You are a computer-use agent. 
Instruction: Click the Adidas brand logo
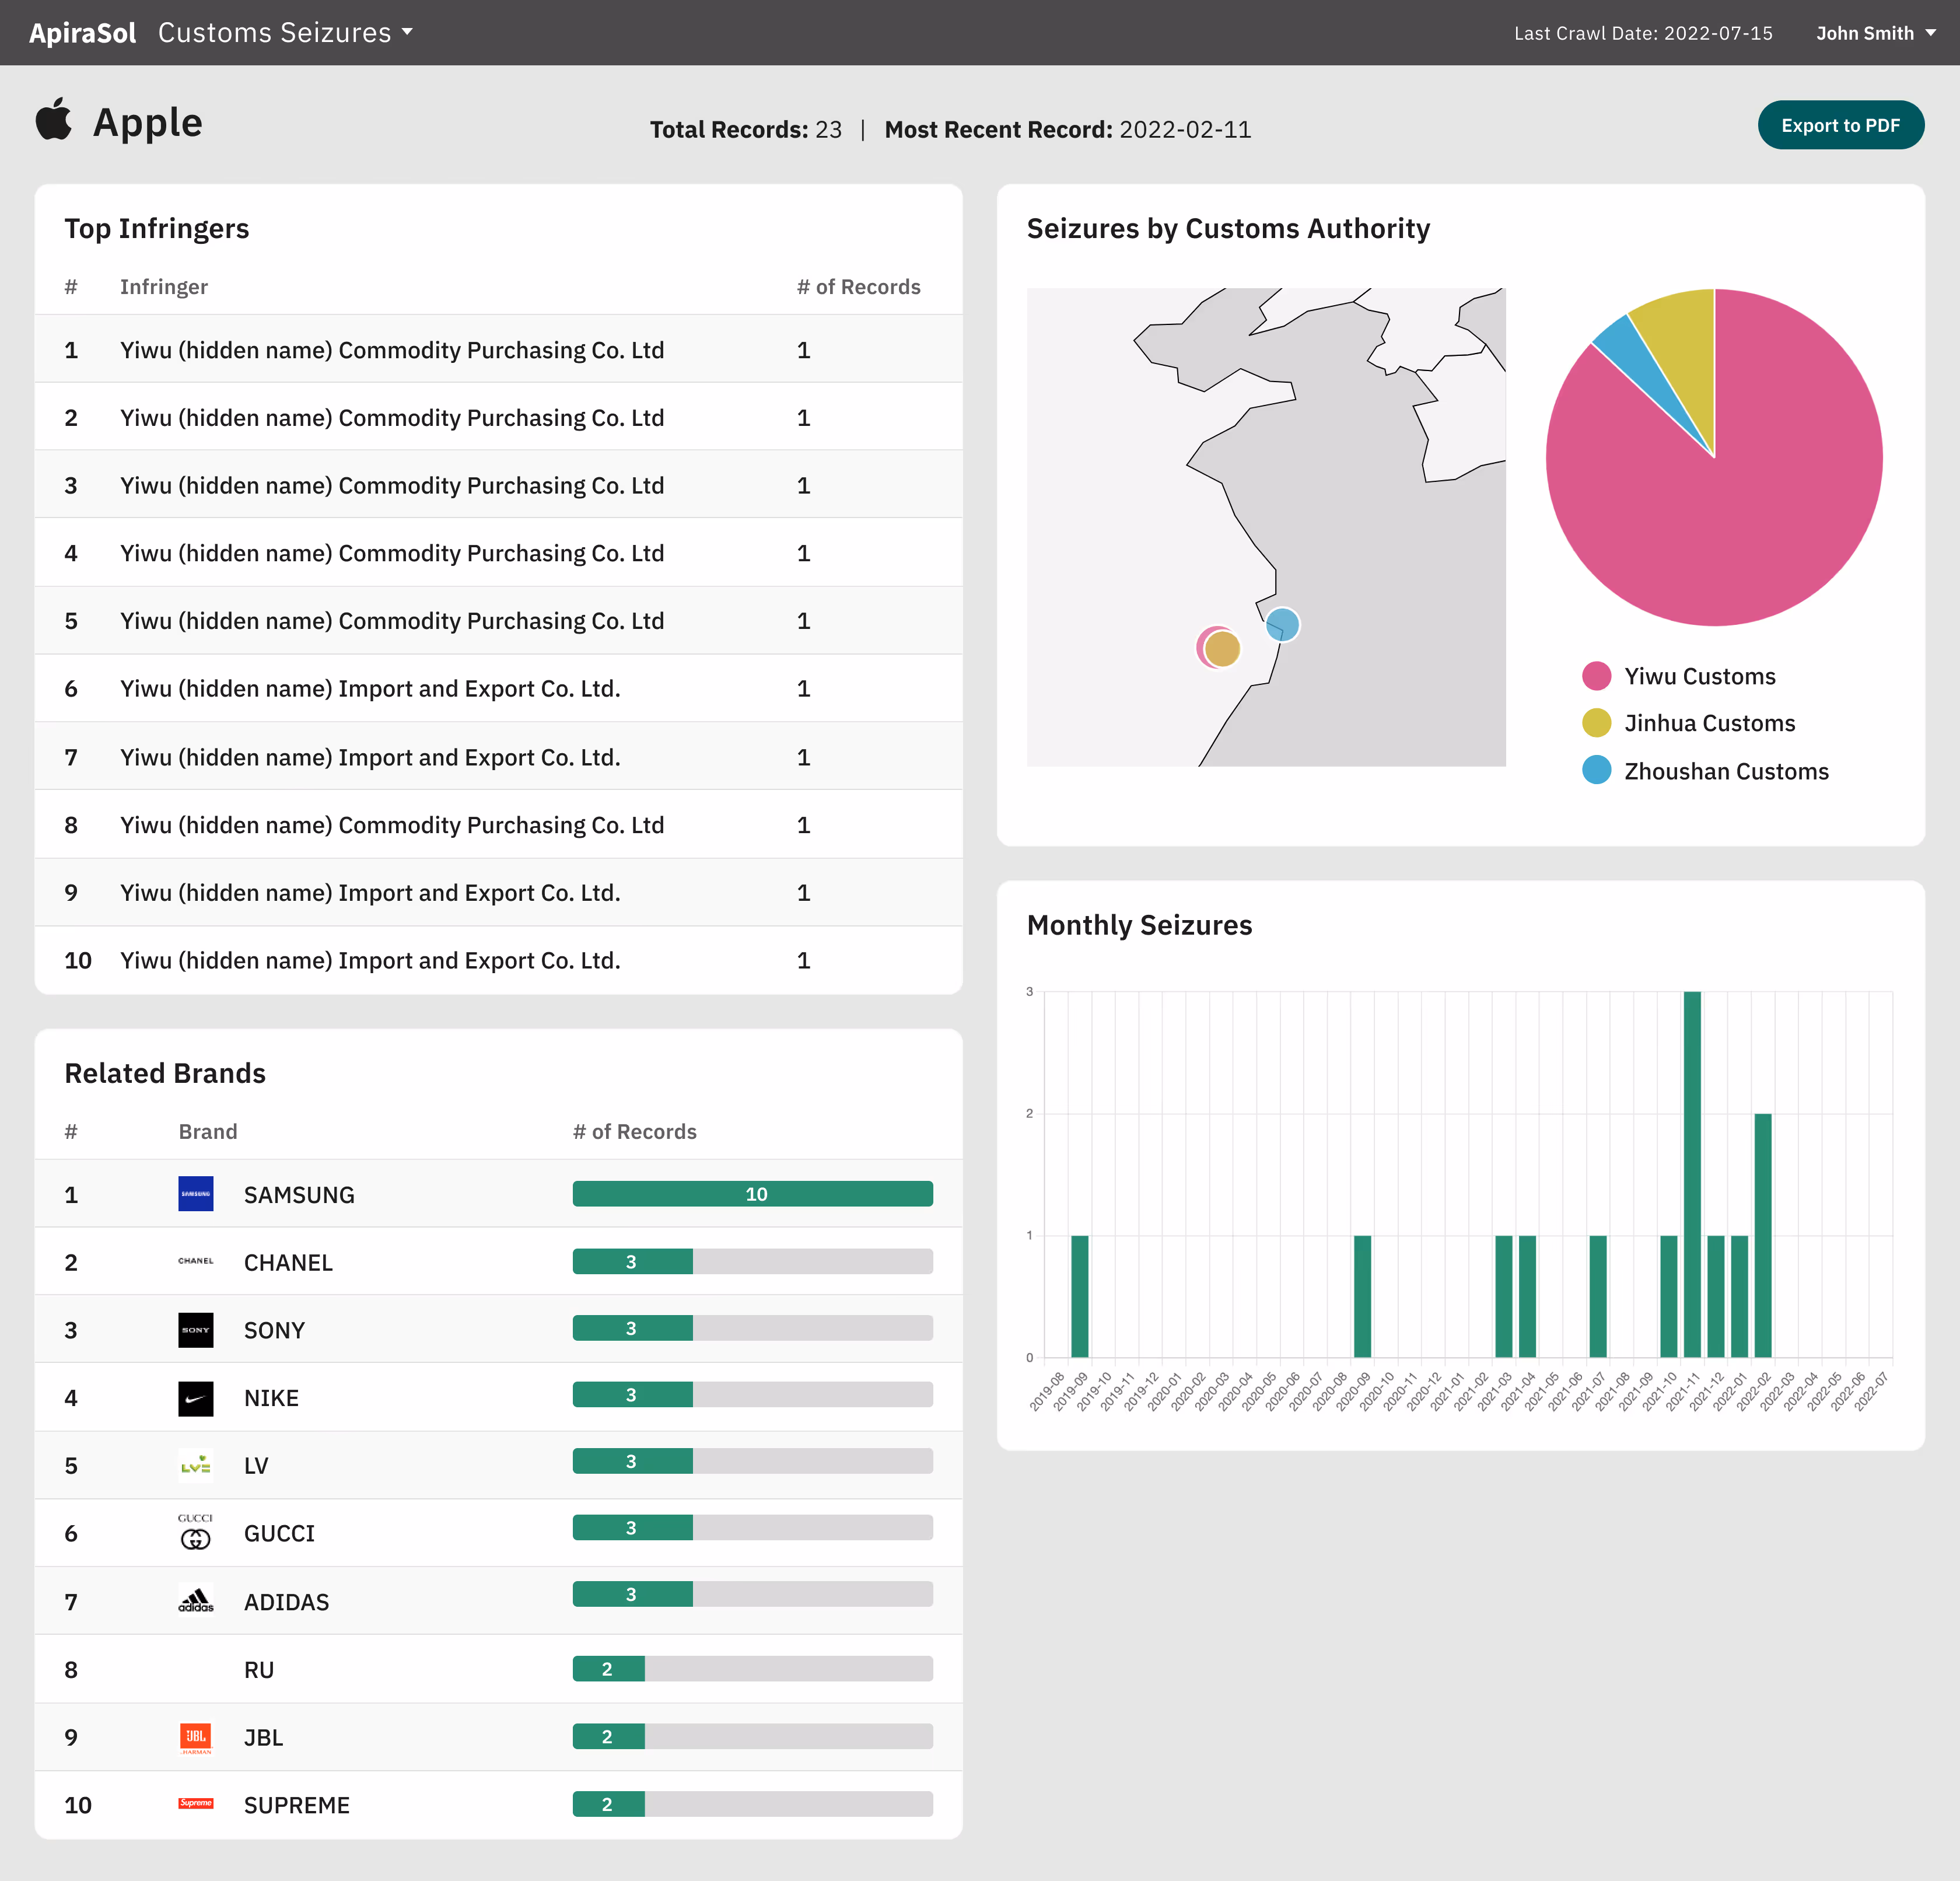[195, 1601]
